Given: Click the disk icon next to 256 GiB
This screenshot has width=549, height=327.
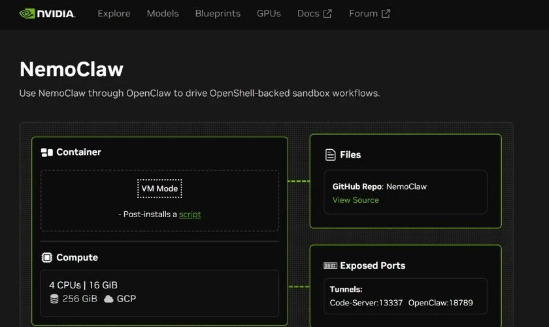Looking at the screenshot, I should pos(54,299).
